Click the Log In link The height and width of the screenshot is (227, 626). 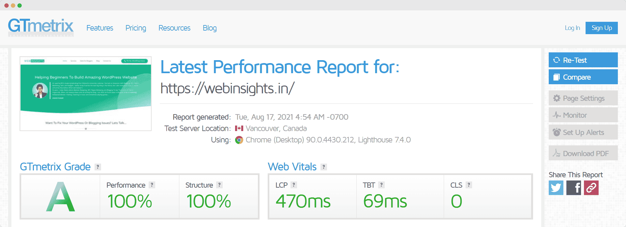(x=572, y=28)
